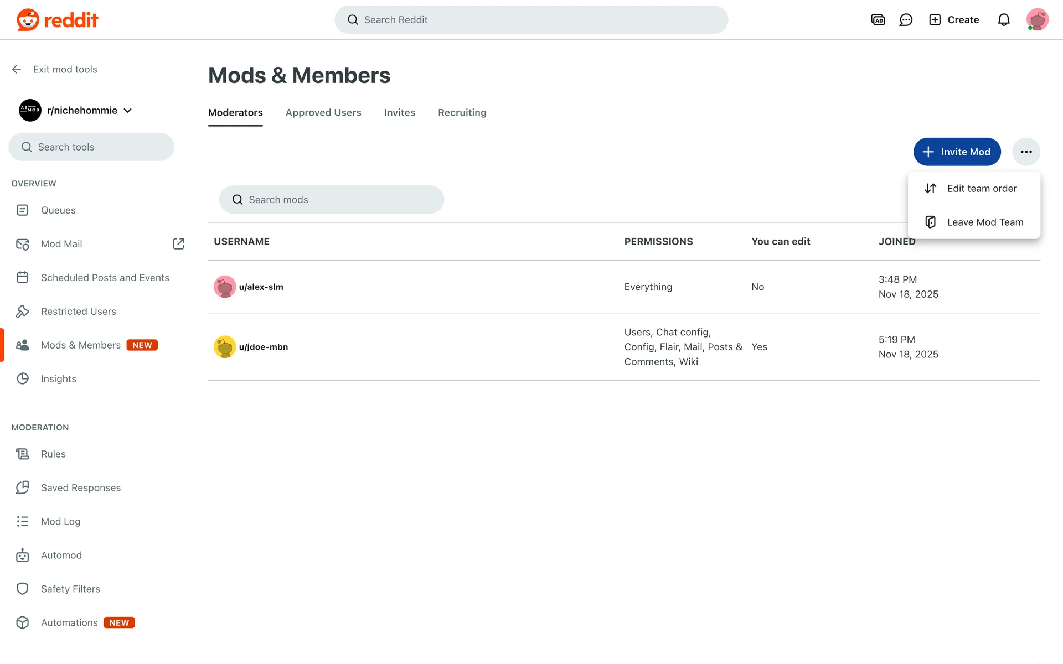
Task: Open the user profile avatar menu
Action: pos(1036,20)
